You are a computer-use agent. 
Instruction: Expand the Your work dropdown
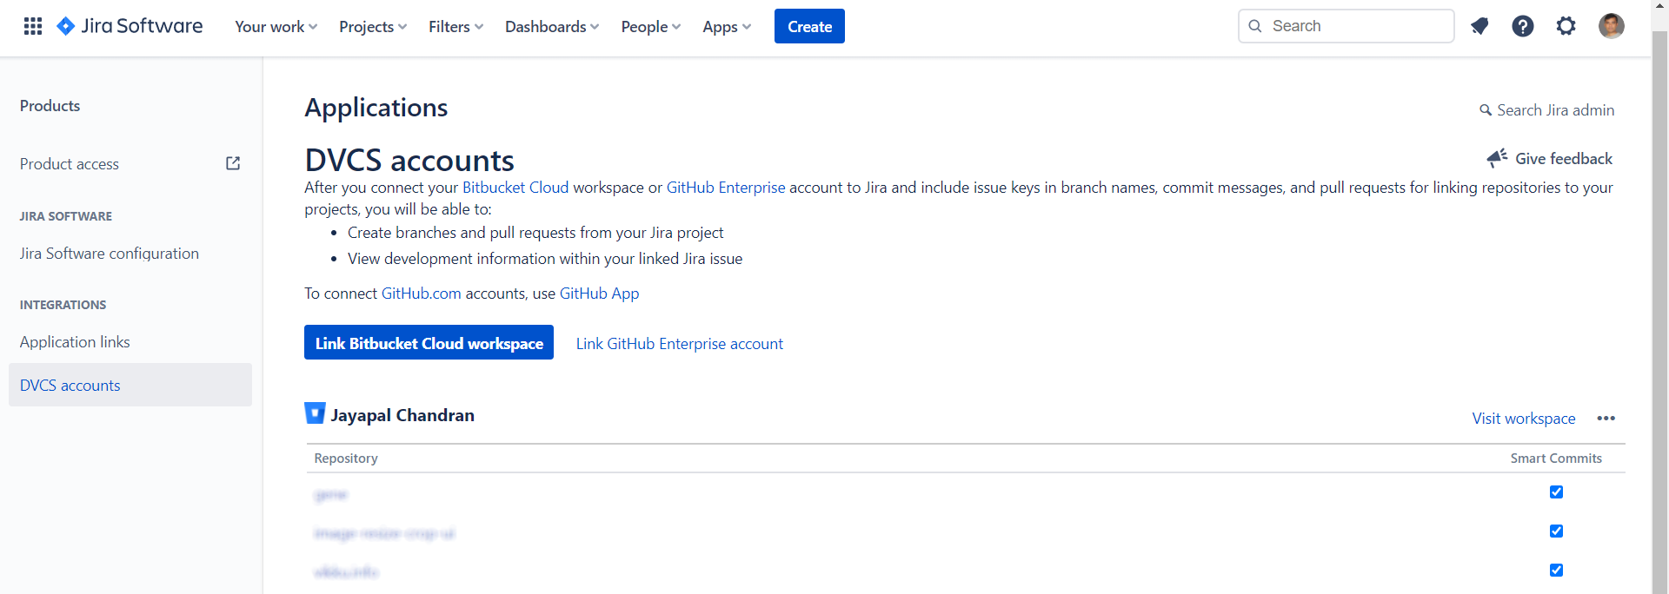(x=276, y=27)
